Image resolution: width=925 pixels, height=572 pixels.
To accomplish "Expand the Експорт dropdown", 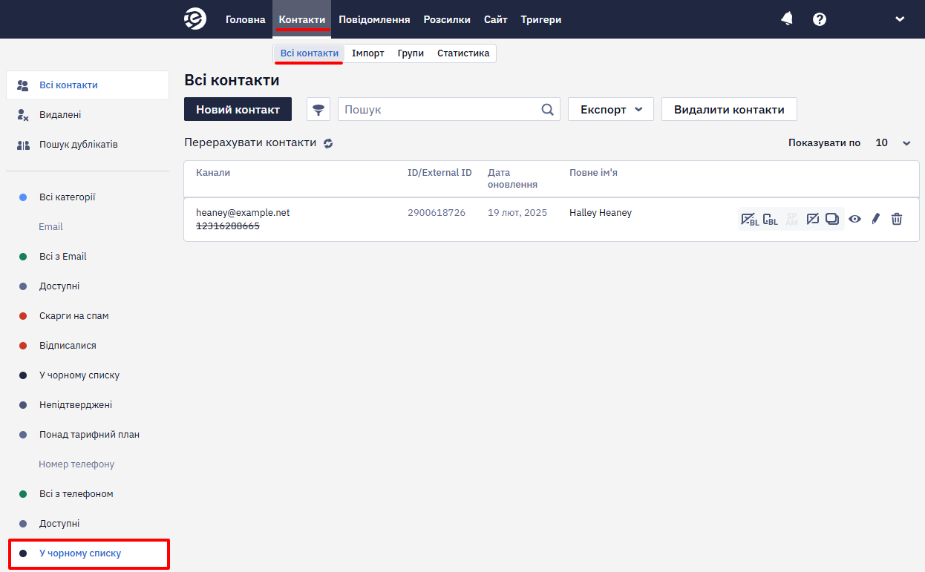I will click(611, 109).
